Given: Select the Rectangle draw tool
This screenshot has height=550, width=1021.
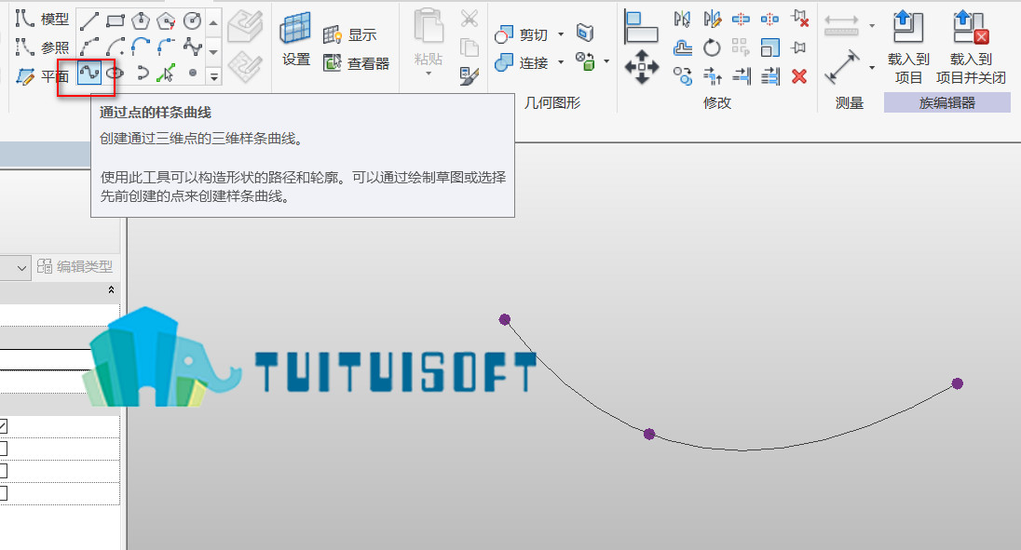Looking at the screenshot, I should tap(116, 20).
